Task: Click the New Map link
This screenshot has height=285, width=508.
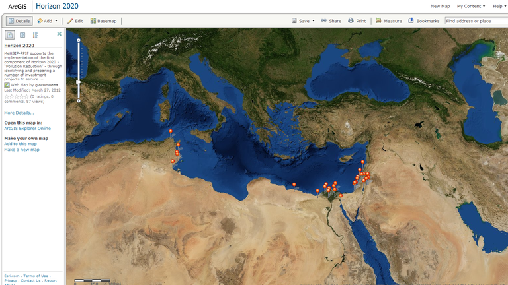Action: (x=440, y=6)
